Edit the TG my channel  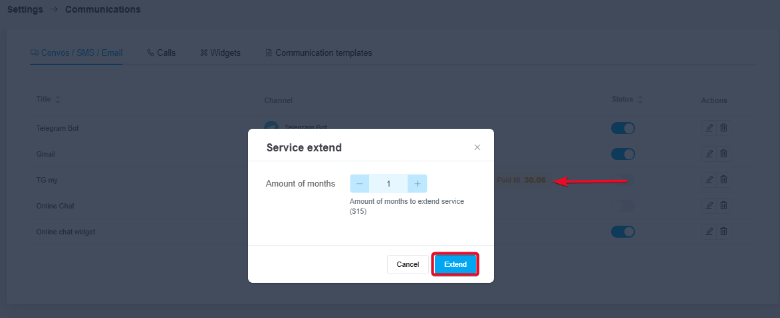point(709,180)
